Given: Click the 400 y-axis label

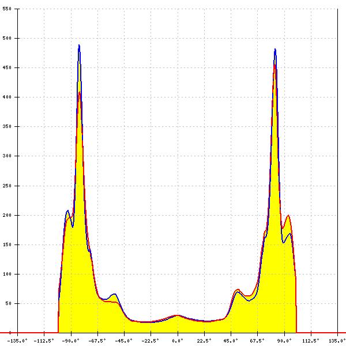Looking at the screenshot, I should [7, 97].
